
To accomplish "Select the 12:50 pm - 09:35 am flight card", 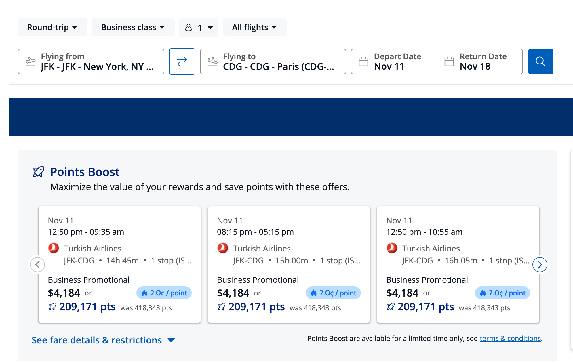I will 120,264.
